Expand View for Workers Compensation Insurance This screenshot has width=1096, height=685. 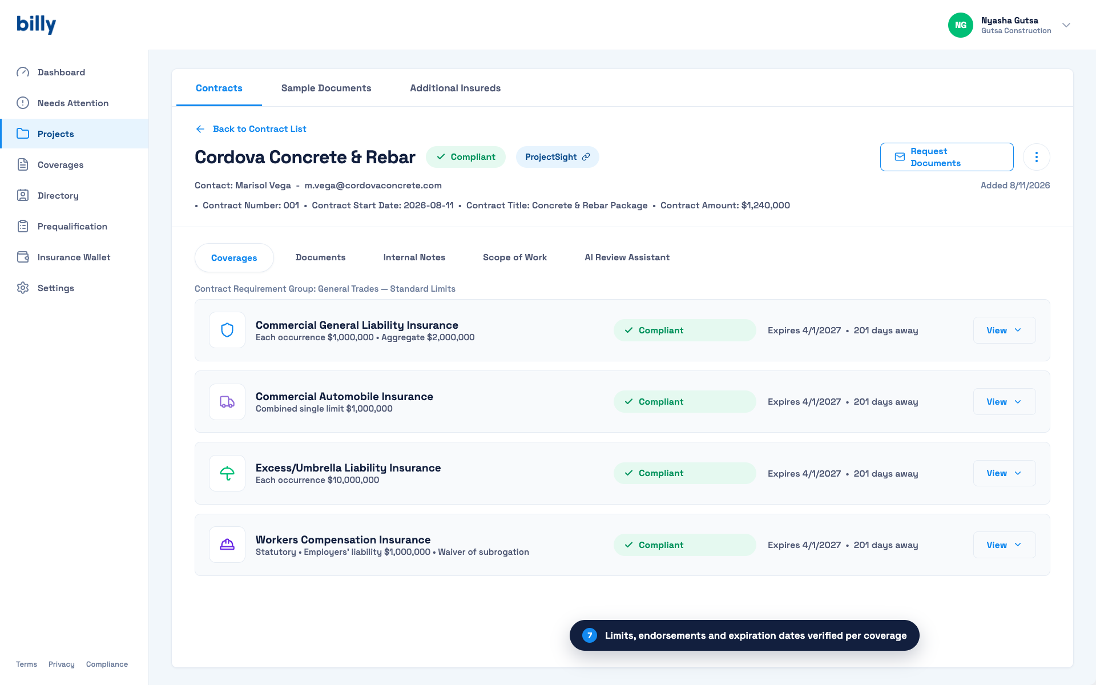pyautogui.click(x=1004, y=545)
